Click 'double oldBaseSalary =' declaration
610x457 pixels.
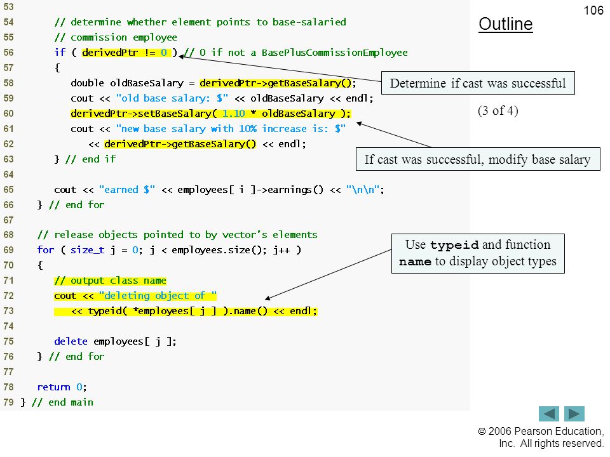click(x=133, y=83)
